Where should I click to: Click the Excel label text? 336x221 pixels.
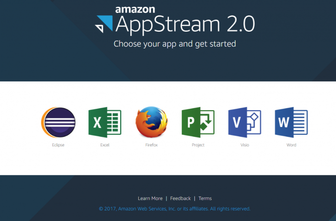[105, 145]
